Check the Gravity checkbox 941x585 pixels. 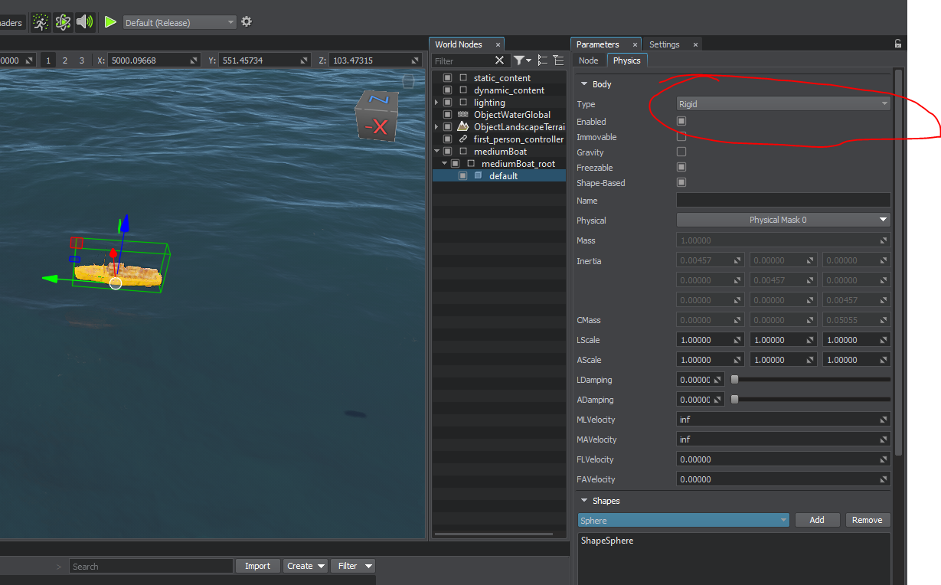tap(681, 151)
